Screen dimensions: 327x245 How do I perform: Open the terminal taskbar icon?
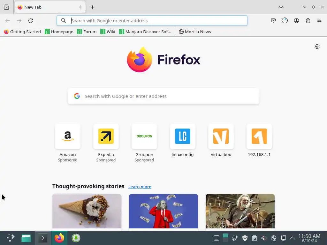point(43,238)
